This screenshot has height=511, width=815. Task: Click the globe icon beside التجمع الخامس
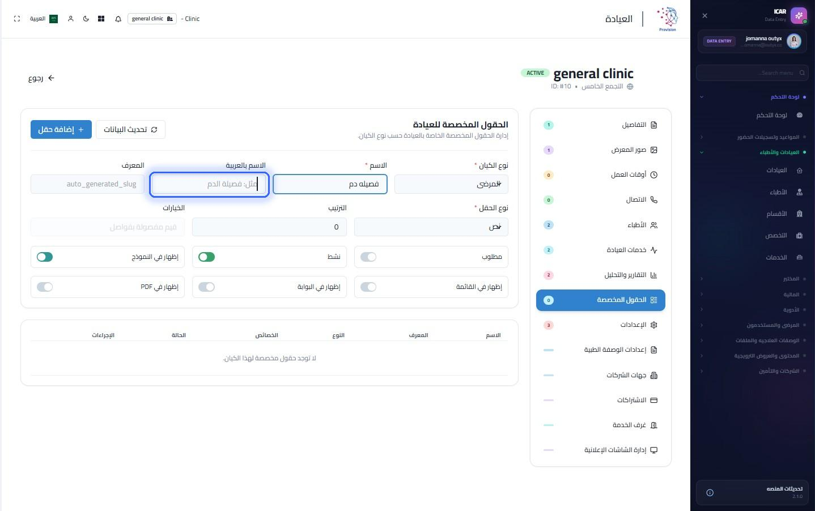[630, 87]
